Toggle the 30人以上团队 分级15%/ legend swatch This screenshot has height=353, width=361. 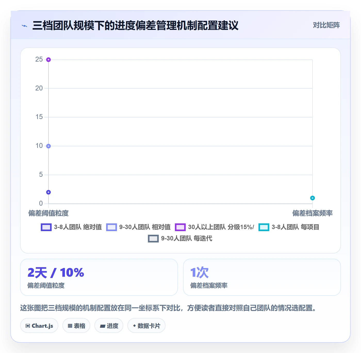coord(180,227)
